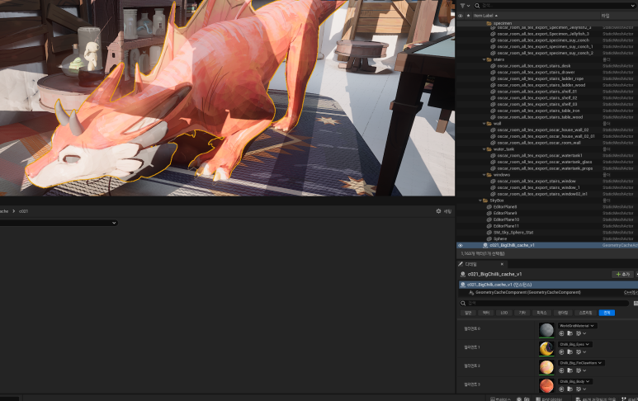Select the c021_BigChilli_cache_v1 instance row
This screenshot has height=401, width=638.
click(x=548, y=285)
